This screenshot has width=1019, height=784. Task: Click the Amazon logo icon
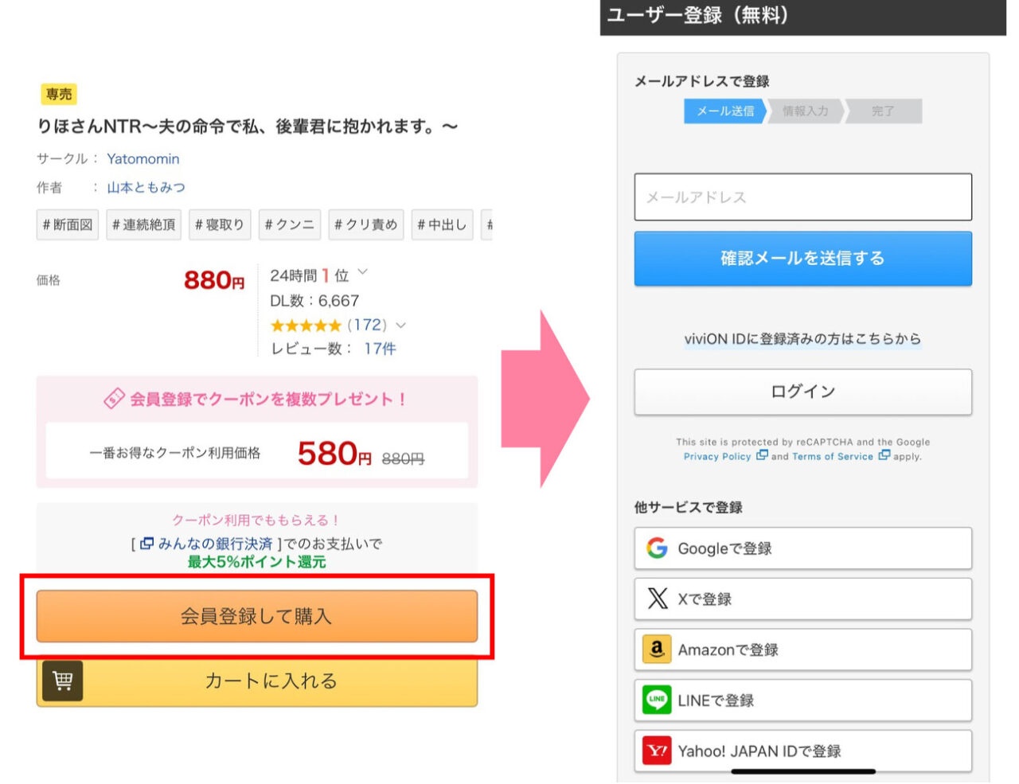[657, 649]
